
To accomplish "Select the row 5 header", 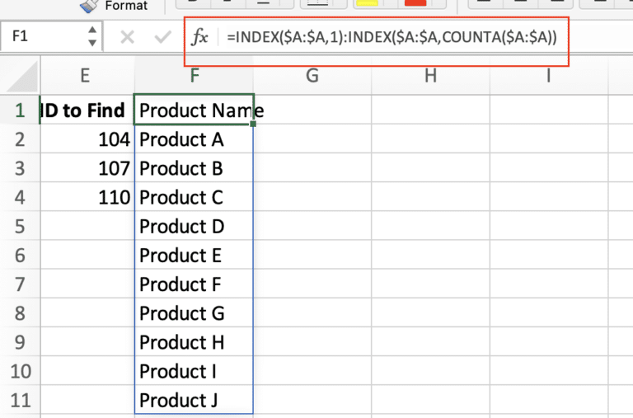I will [x=19, y=227].
